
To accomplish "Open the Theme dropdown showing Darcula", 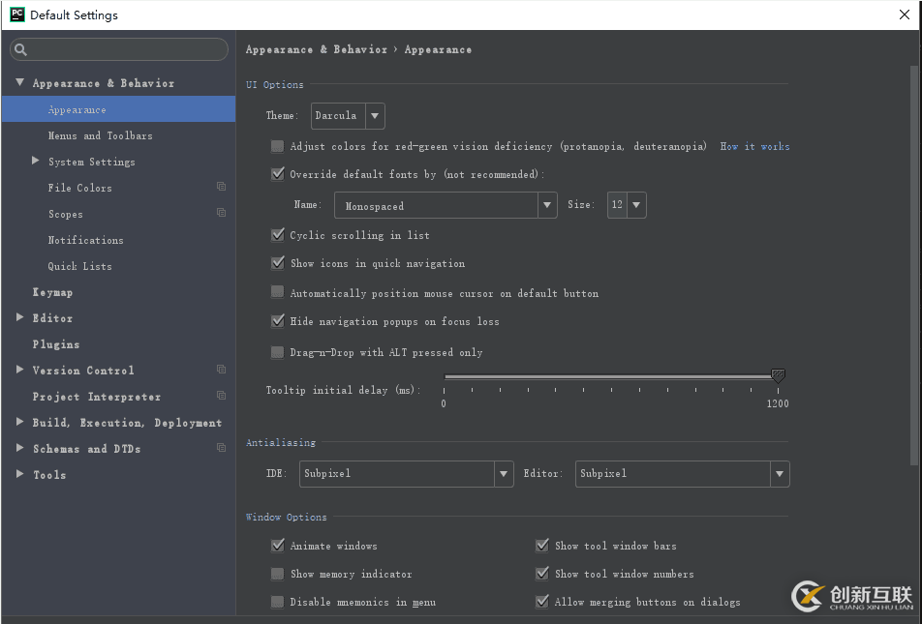I will (348, 116).
